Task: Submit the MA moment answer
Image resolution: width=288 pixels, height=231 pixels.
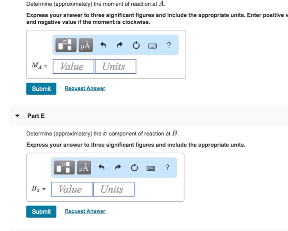Action: [41, 89]
